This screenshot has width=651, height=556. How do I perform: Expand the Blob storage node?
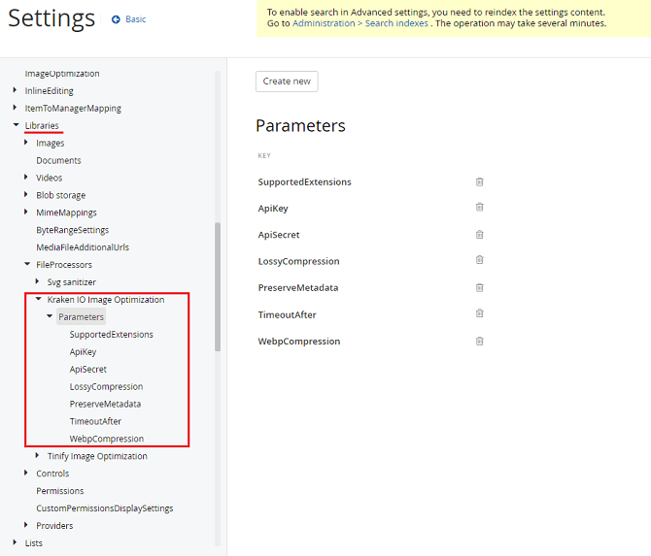click(x=26, y=195)
